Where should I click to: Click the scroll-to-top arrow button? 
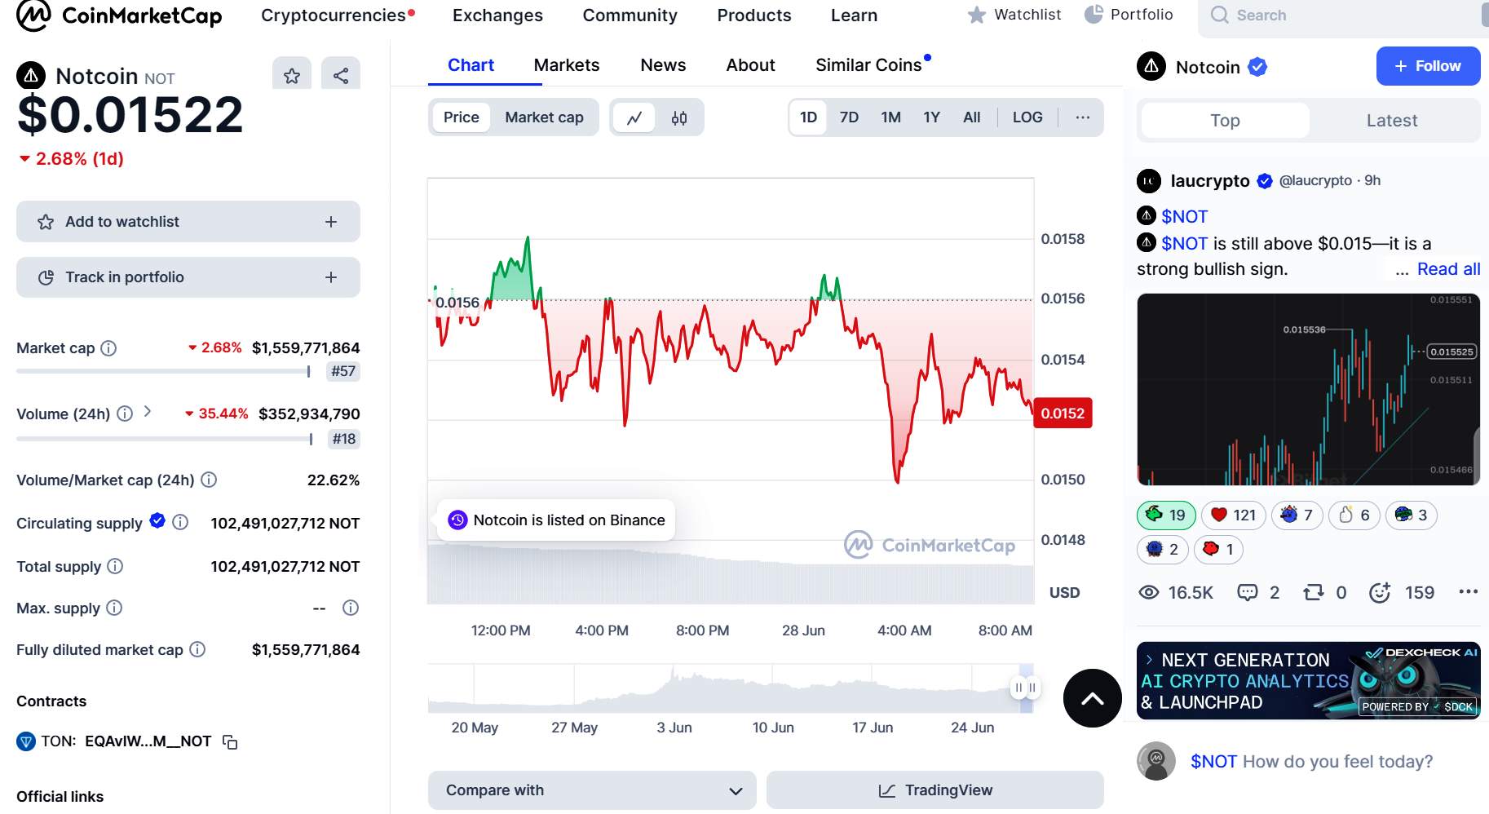1091,698
